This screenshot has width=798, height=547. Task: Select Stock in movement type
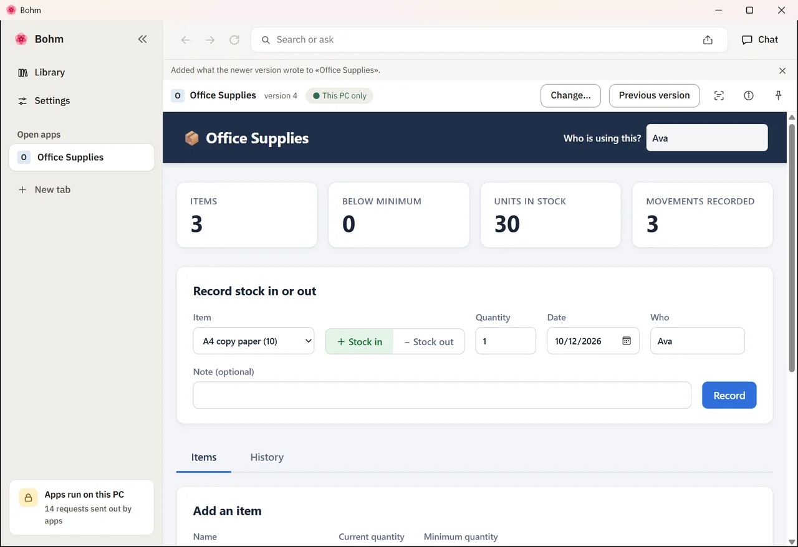(360, 341)
